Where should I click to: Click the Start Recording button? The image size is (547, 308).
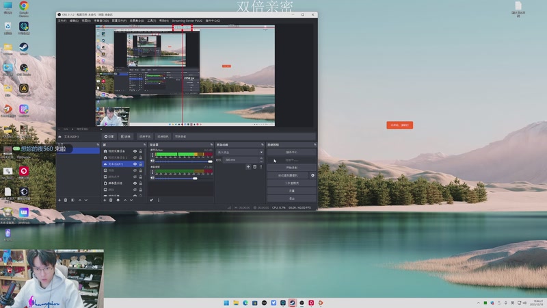(x=291, y=167)
